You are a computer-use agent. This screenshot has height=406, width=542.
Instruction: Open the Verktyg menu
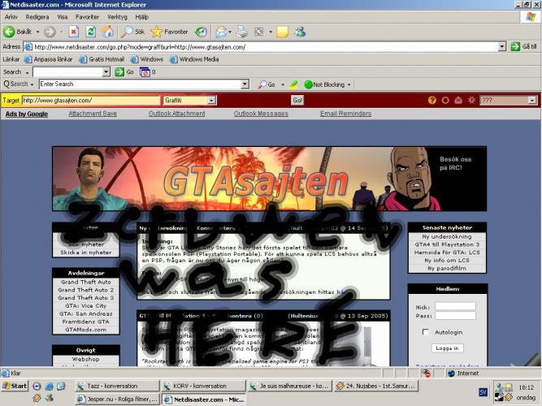pos(117,16)
